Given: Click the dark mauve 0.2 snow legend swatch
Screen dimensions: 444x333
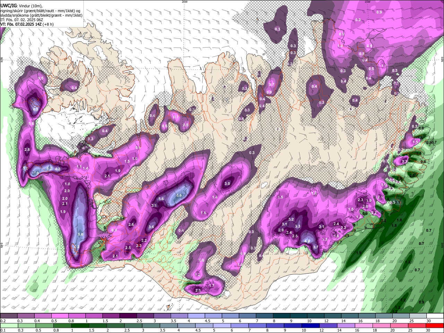Looking at the screenshot, I should pos(8,316).
